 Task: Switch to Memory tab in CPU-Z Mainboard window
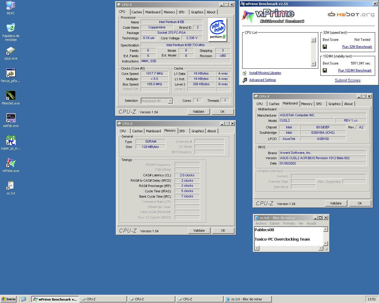[306, 104]
